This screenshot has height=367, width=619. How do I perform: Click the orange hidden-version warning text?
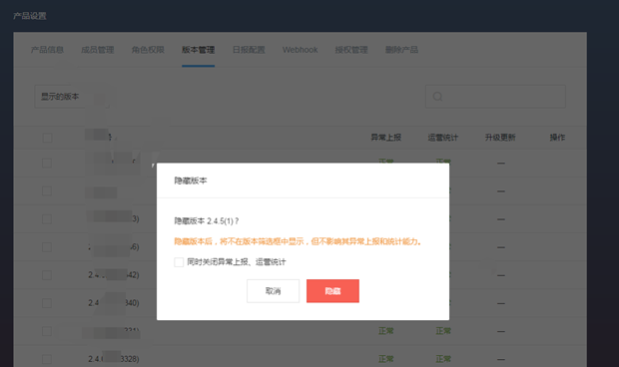click(x=299, y=241)
